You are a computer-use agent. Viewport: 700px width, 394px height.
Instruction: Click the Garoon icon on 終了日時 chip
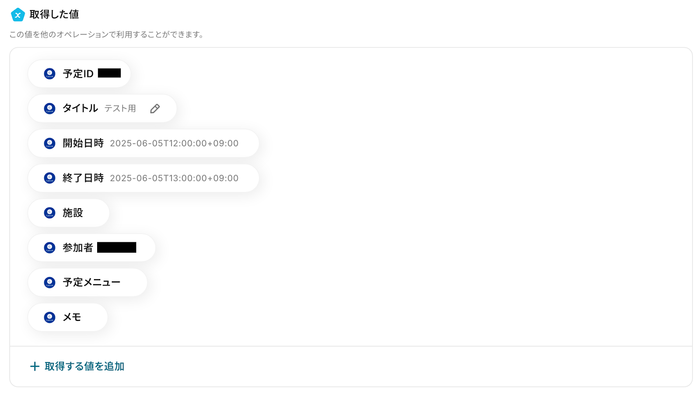49,178
